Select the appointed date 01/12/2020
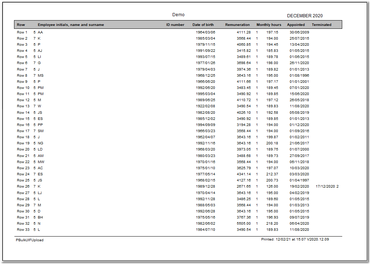The height and width of the screenshot is (265, 371). click(x=299, y=125)
